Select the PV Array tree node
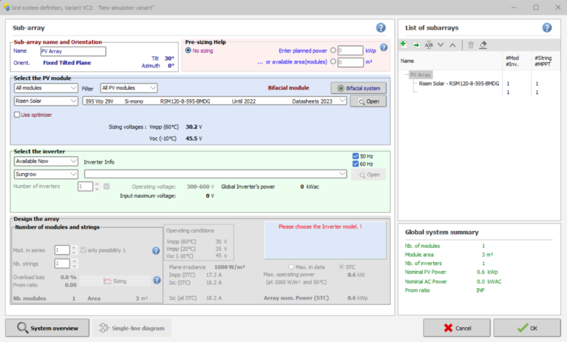 pos(421,74)
